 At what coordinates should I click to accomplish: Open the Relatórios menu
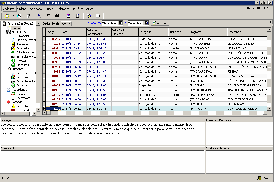click(63, 9)
